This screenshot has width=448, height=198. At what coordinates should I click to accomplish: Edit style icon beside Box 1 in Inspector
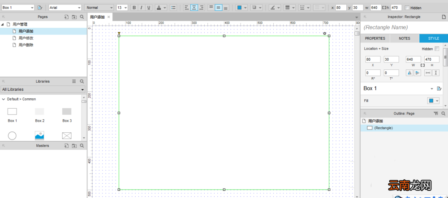[439, 88]
